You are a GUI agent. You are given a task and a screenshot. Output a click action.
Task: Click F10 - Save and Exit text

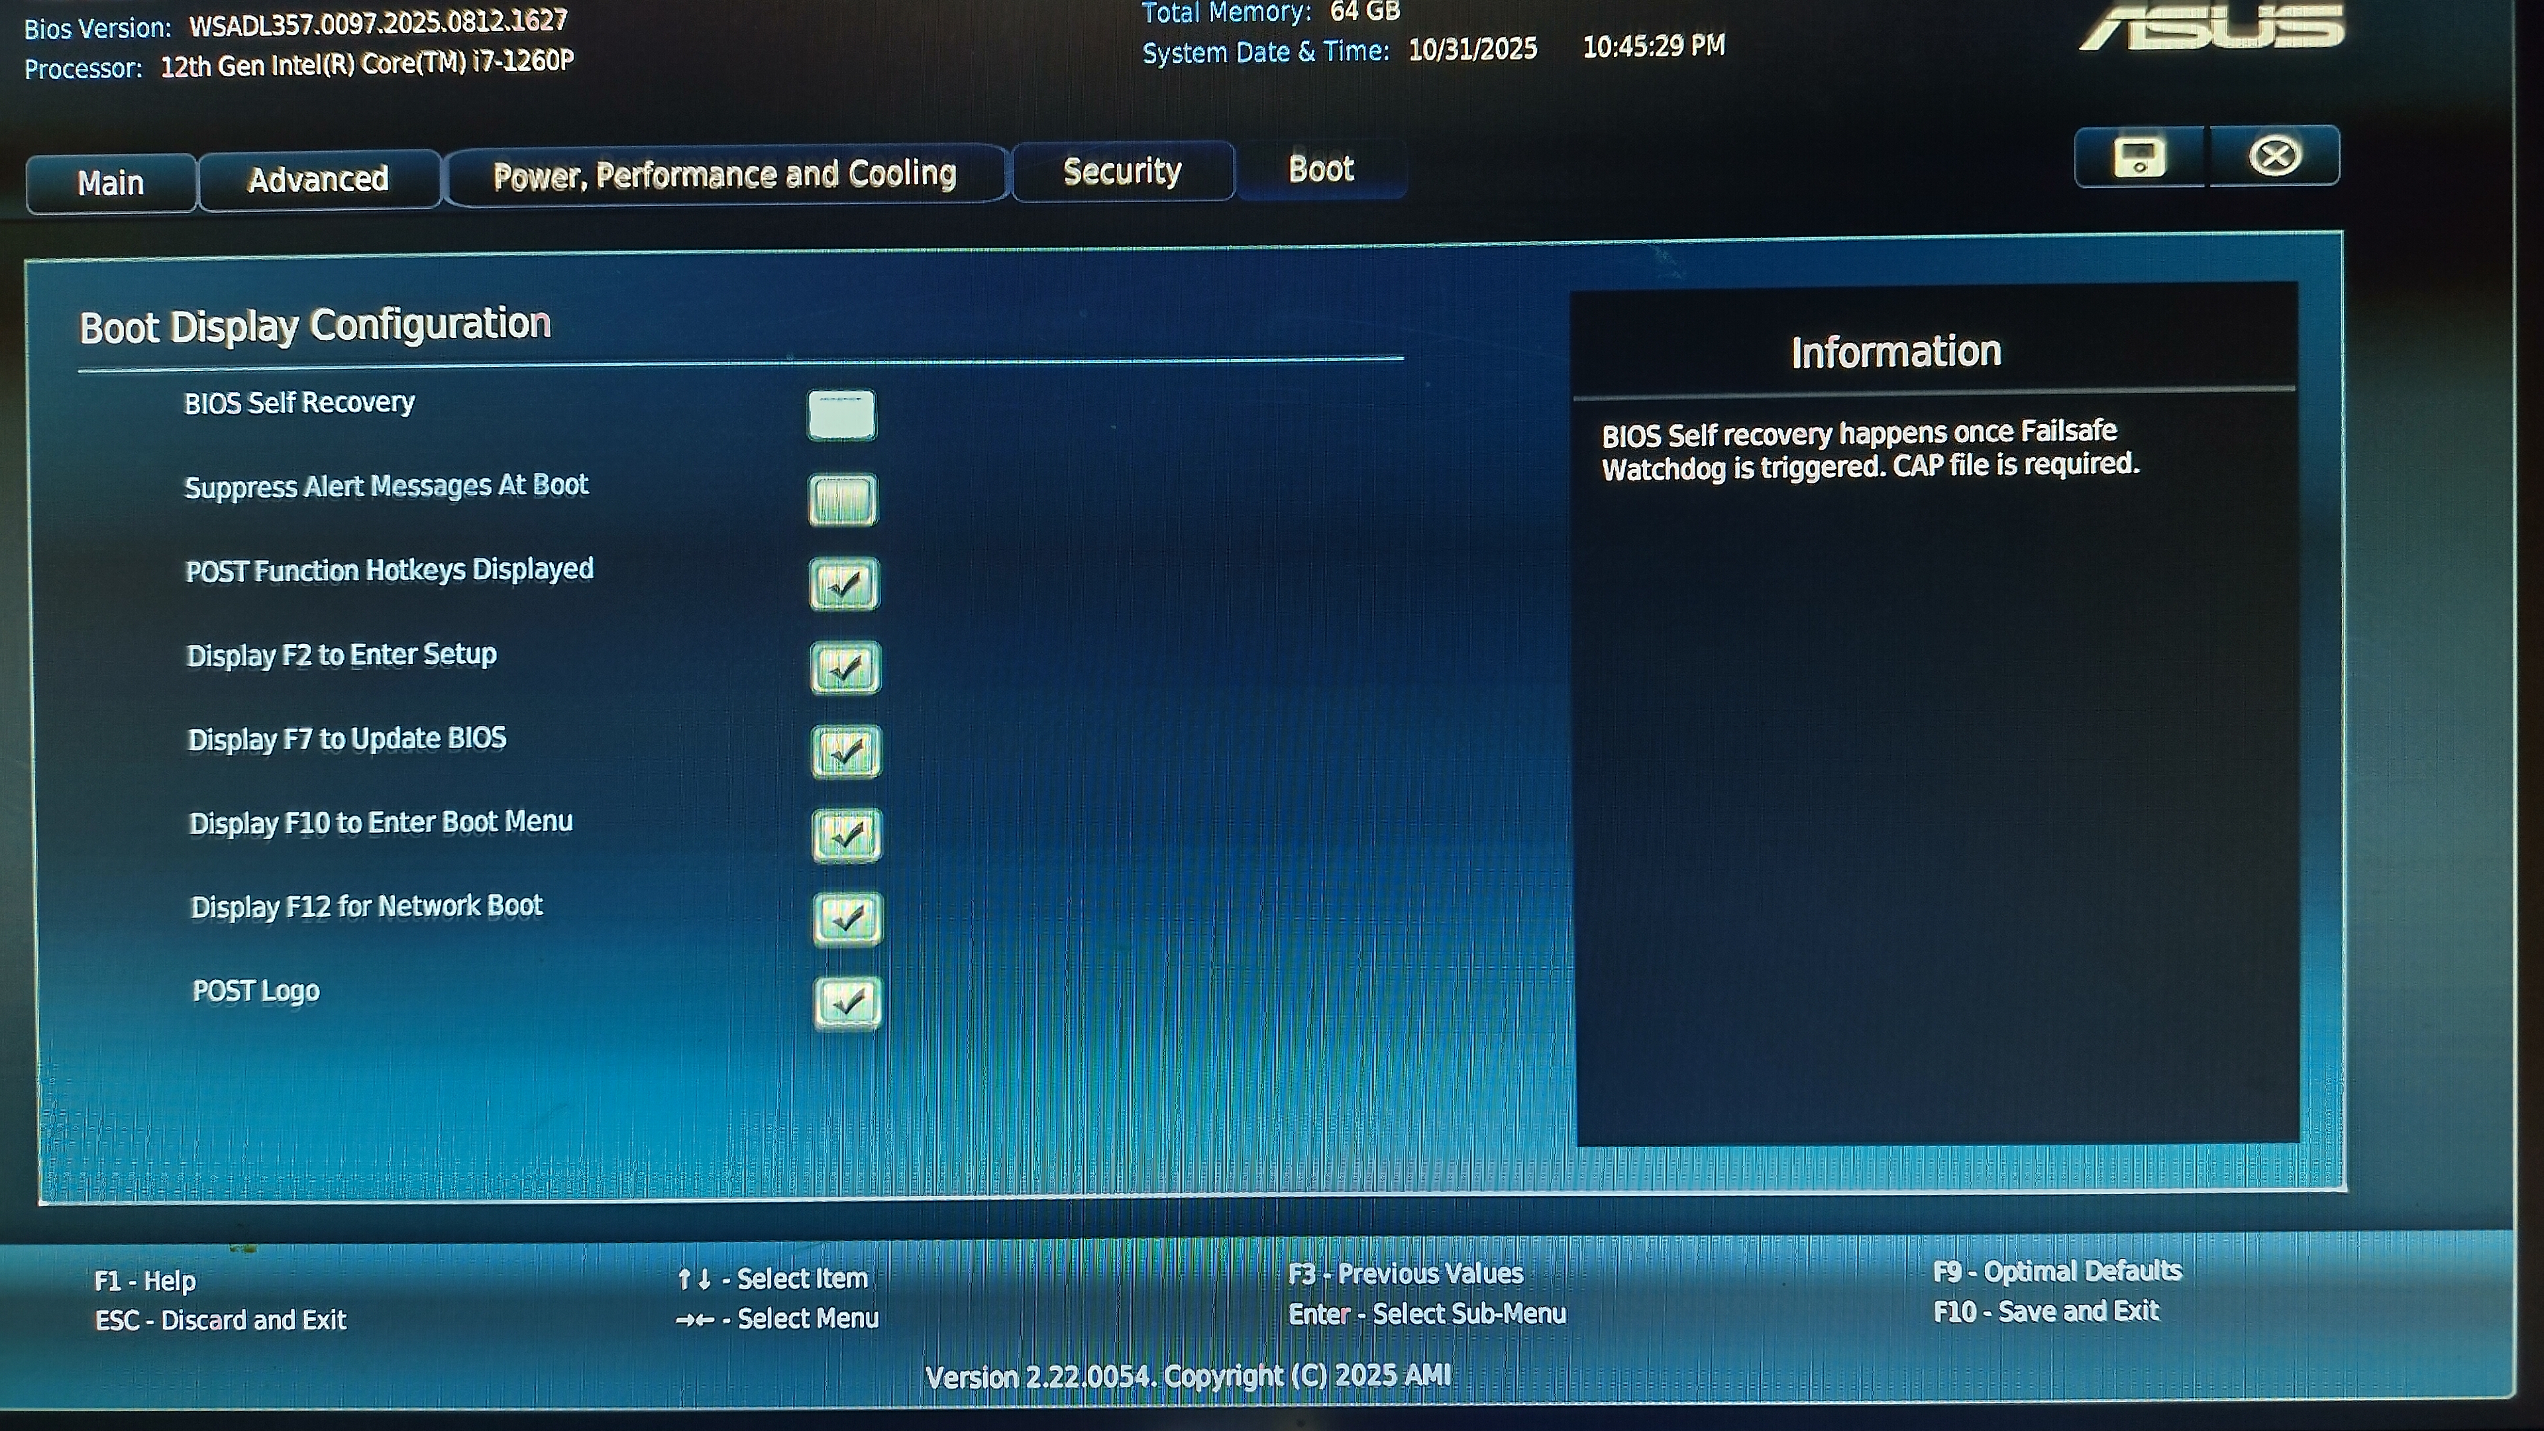pyautogui.click(x=2045, y=1312)
